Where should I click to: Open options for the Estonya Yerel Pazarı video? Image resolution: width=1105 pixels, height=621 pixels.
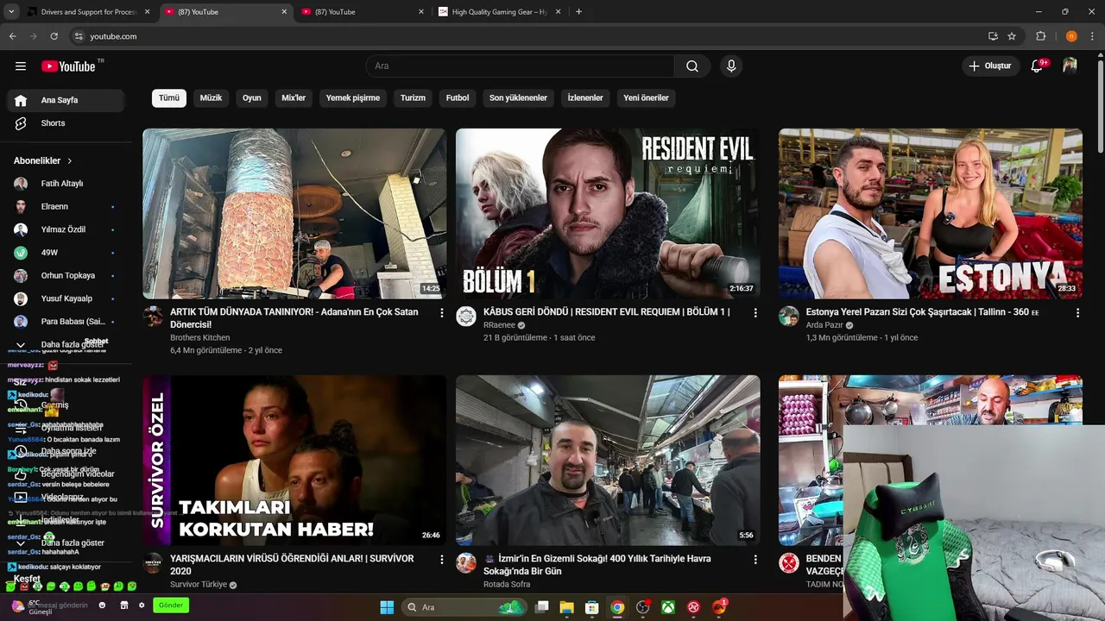click(1078, 312)
